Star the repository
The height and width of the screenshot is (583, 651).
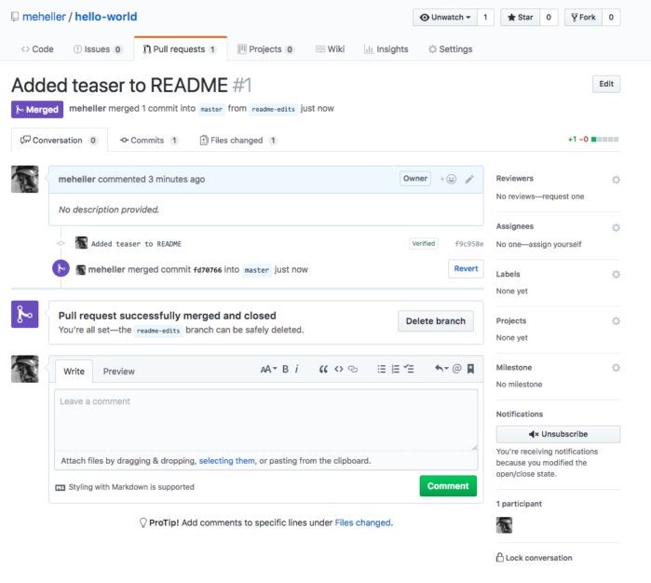pos(521,18)
